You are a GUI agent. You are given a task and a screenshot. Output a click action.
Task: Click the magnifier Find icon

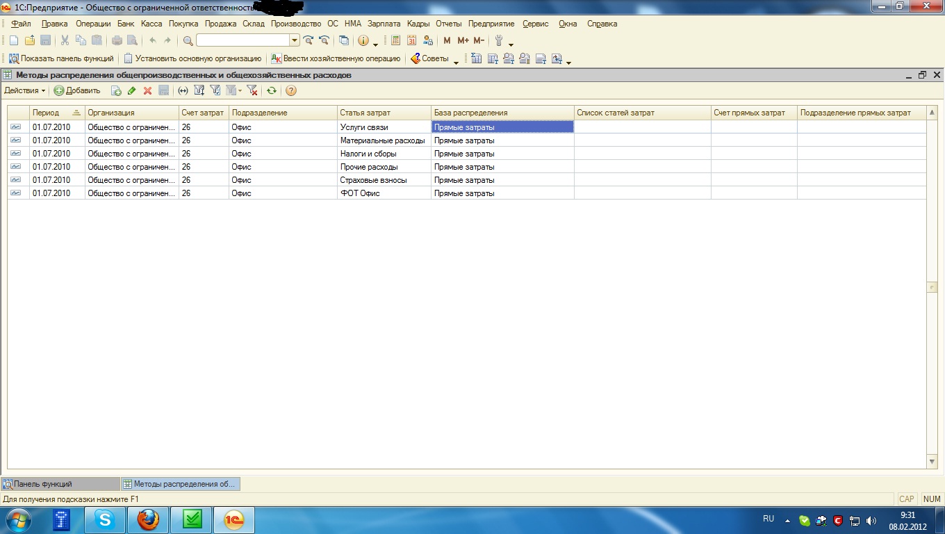tap(188, 41)
